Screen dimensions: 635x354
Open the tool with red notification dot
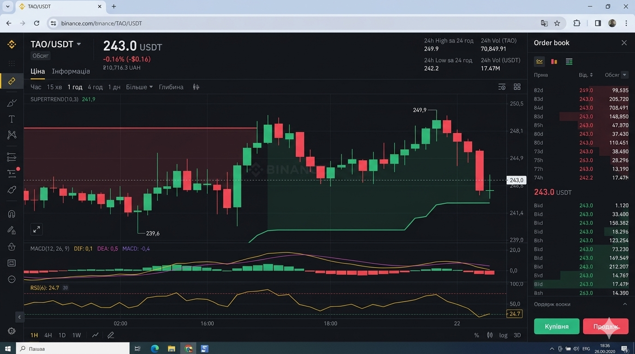click(x=12, y=173)
